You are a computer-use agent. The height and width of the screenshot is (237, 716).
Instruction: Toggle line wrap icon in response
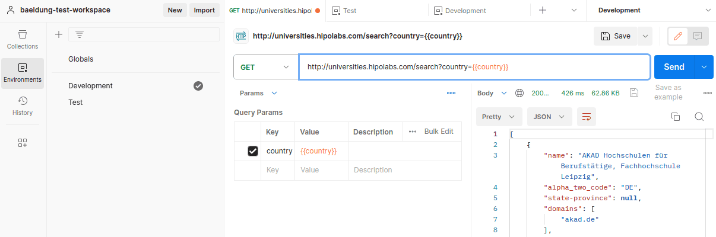pos(587,117)
